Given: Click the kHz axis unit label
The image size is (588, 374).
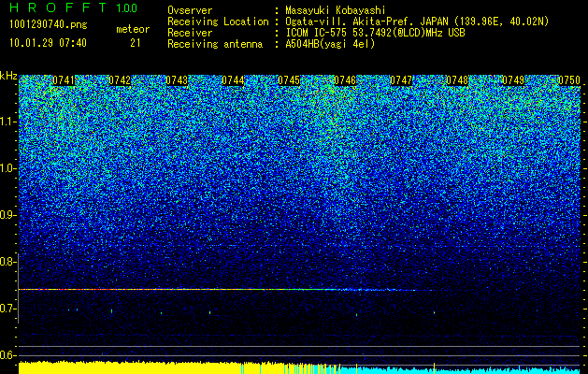Looking at the screenshot, I should pyautogui.click(x=8, y=77).
